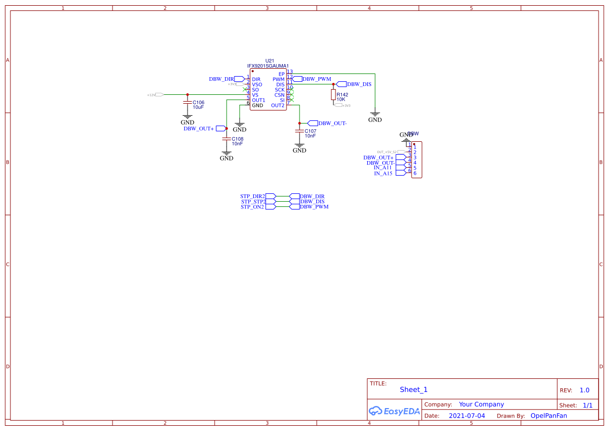
Task: Select the DBW 6-pin connector symbol
Action: [x=417, y=159]
